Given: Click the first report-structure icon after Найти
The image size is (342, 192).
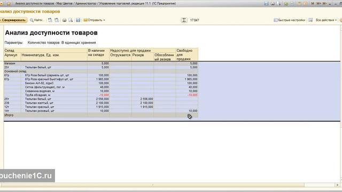Looking at the screenshot, I should coord(50,20).
